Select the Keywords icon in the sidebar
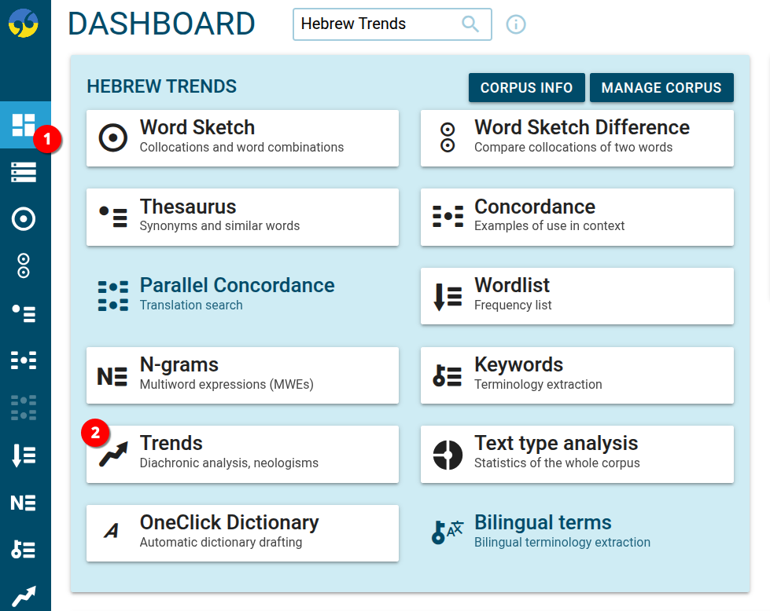770x611 pixels. (25, 548)
